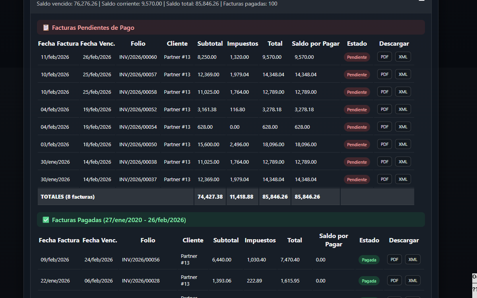Click the Fecha Venc. header in paid invoices
The height and width of the screenshot is (298, 477).
(100, 240)
